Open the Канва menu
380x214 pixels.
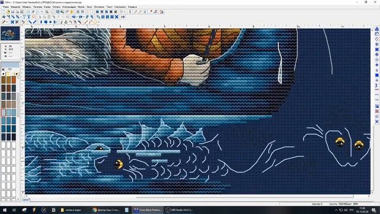[x=47, y=7]
